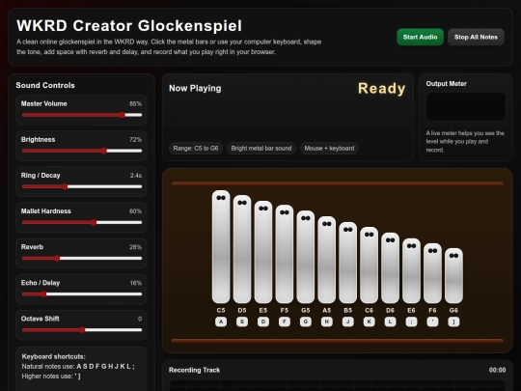The width and height of the screenshot is (521, 391).
Task: Click the S key cap under D5
Action: tap(242, 321)
